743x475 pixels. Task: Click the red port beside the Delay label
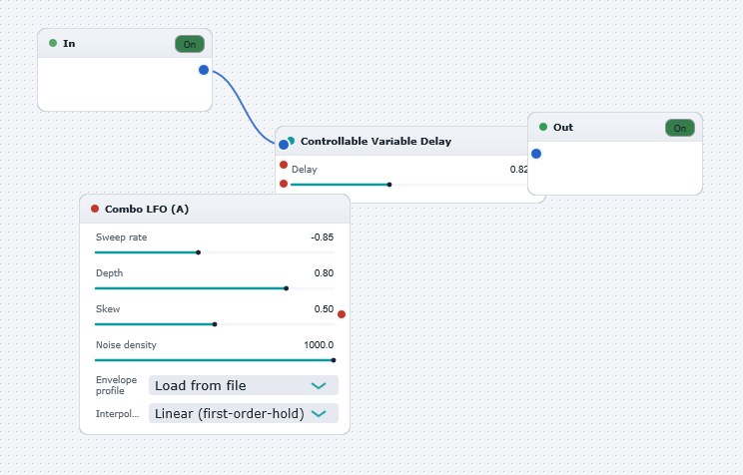[x=284, y=165]
